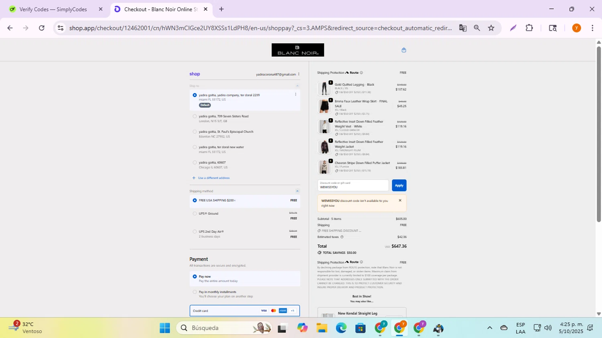Launch Microsoft Edge from the taskbar
This screenshot has height=338, width=602.
(341, 328)
